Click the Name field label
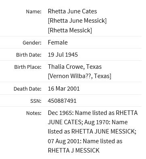 coord(34,12)
